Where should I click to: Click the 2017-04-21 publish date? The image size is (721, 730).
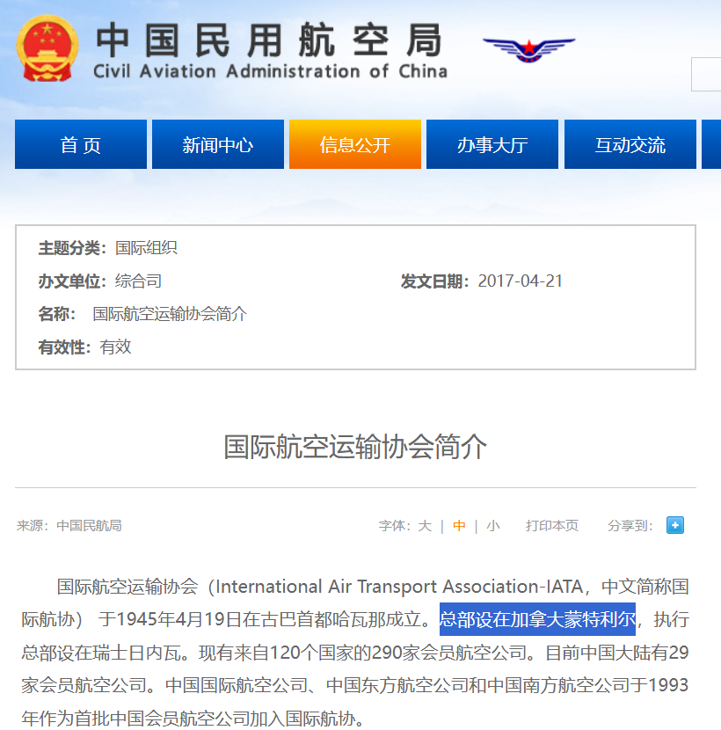pos(521,281)
